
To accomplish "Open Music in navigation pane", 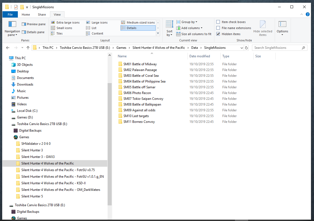I will 21,91.
